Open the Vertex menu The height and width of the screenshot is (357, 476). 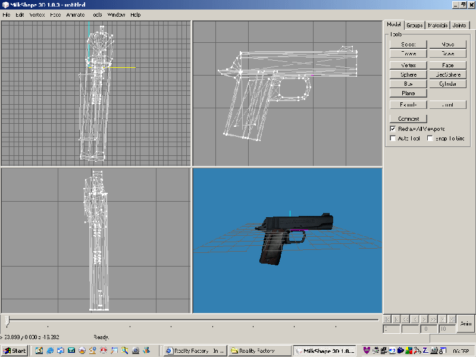36,14
